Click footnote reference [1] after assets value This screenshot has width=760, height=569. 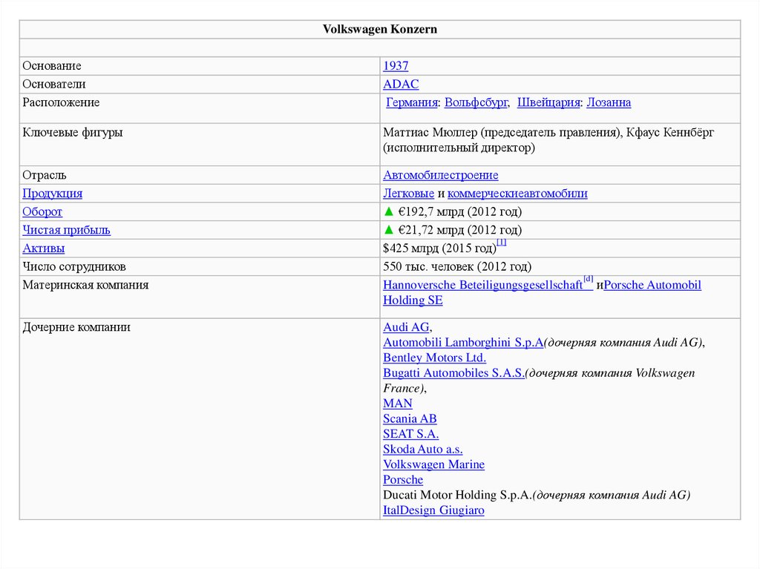(502, 243)
